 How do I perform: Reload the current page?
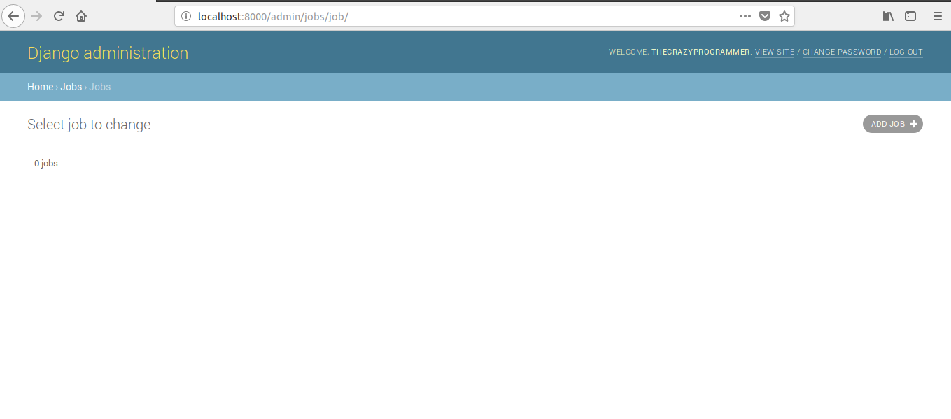pyautogui.click(x=59, y=16)
